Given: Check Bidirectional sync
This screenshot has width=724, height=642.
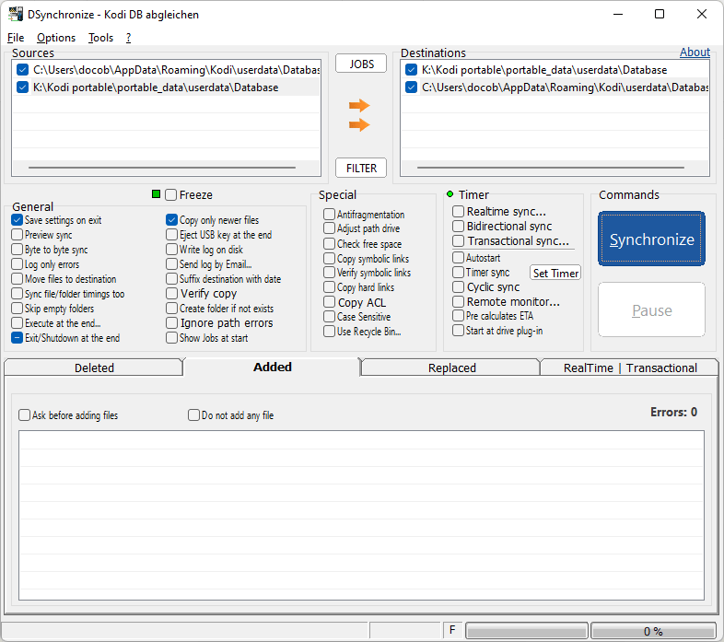Looking at the screenshot, I should pos(458,227).
